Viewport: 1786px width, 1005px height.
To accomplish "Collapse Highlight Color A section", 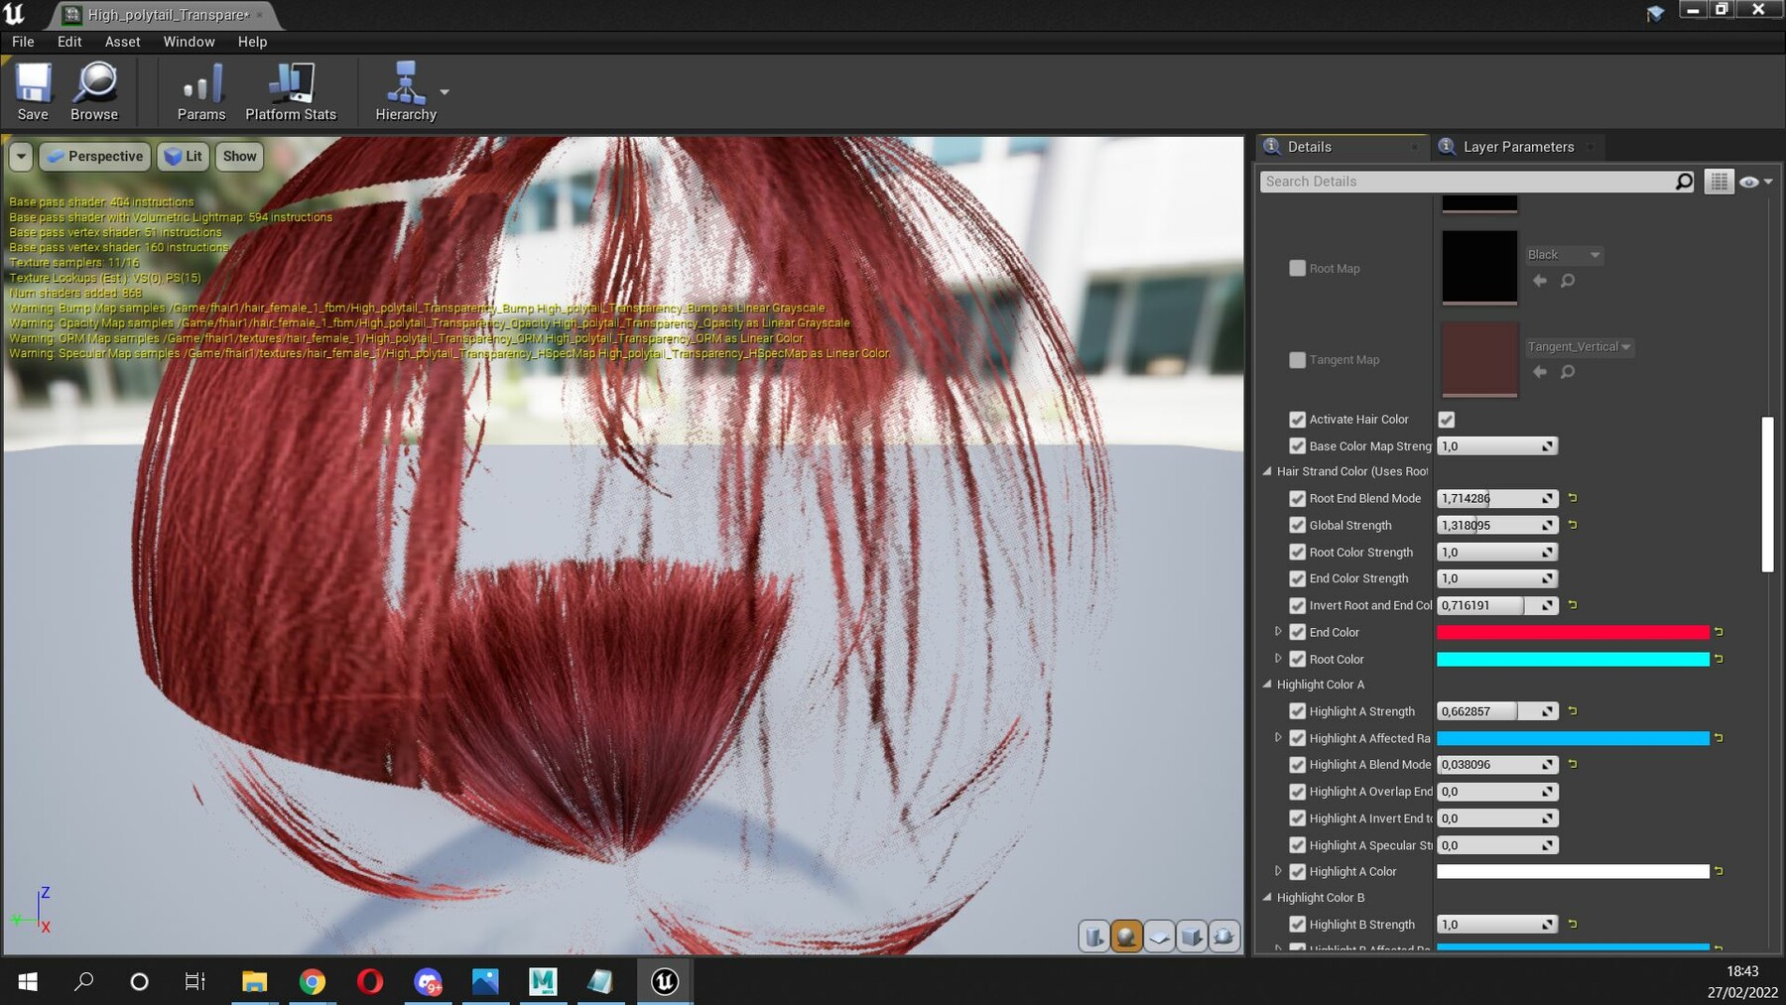I will pyautogui.click(x=1267, y=685).
